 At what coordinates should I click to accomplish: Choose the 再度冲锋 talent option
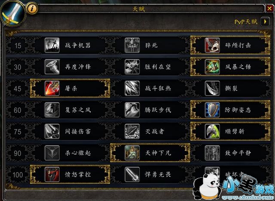(x=70, y=67)
